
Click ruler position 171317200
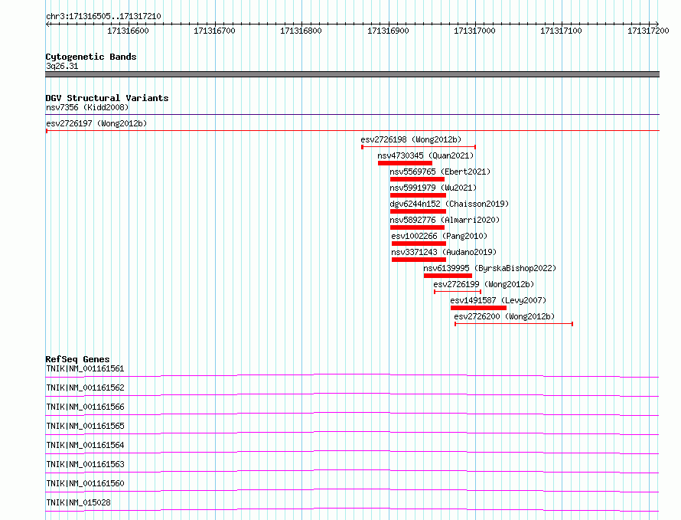[x=648, y=31]
